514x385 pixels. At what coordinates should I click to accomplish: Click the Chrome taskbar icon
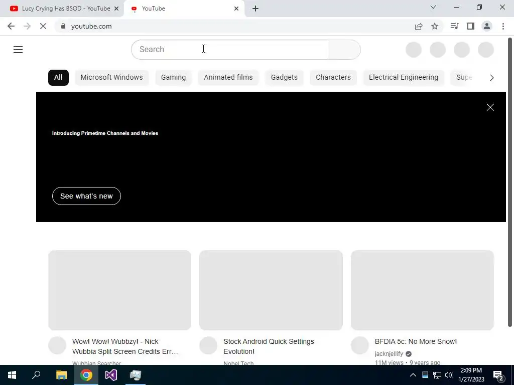(x=86, y=375)
